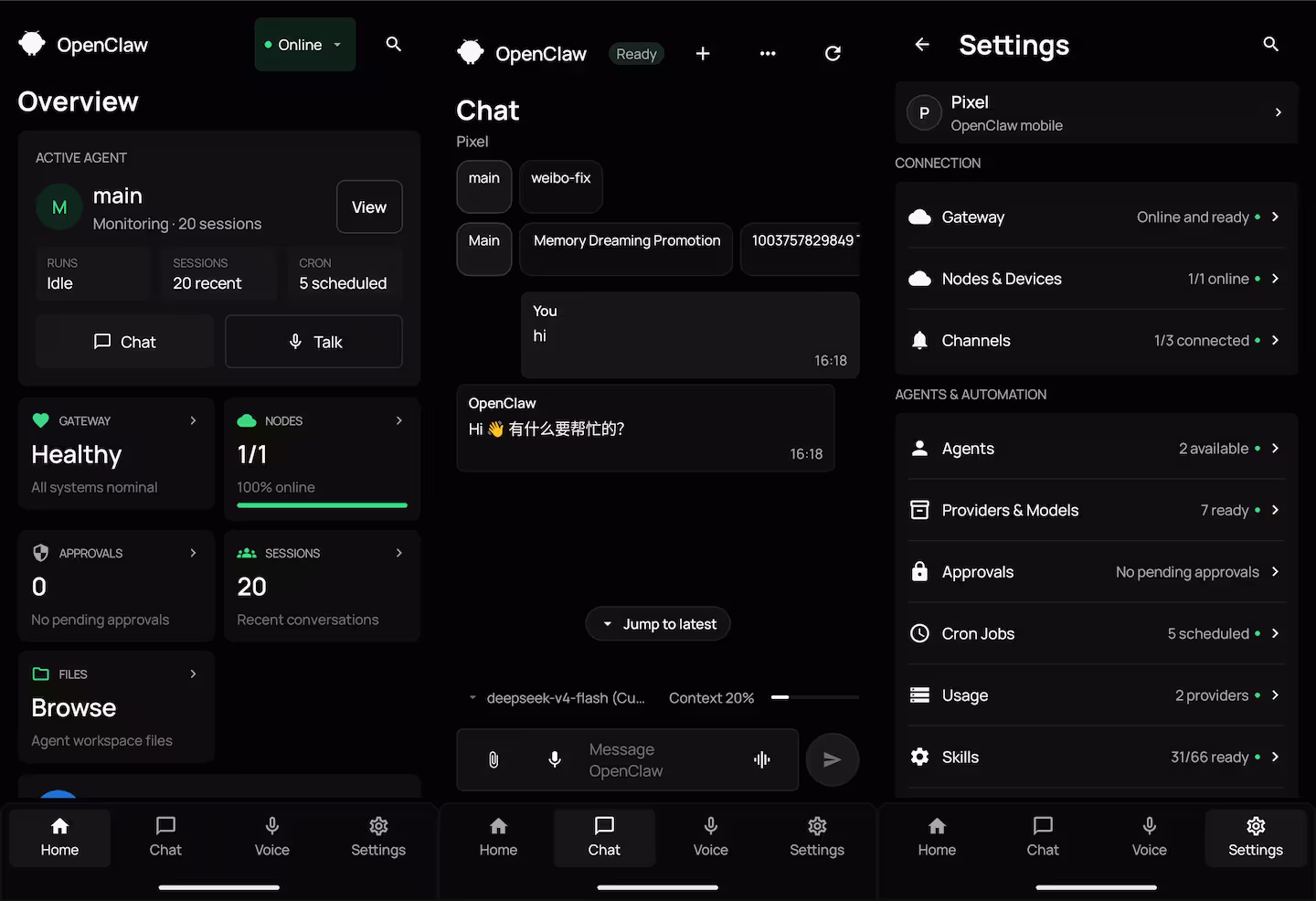
Task: Open the Online status dropdown
Action: tap(305, 45)
